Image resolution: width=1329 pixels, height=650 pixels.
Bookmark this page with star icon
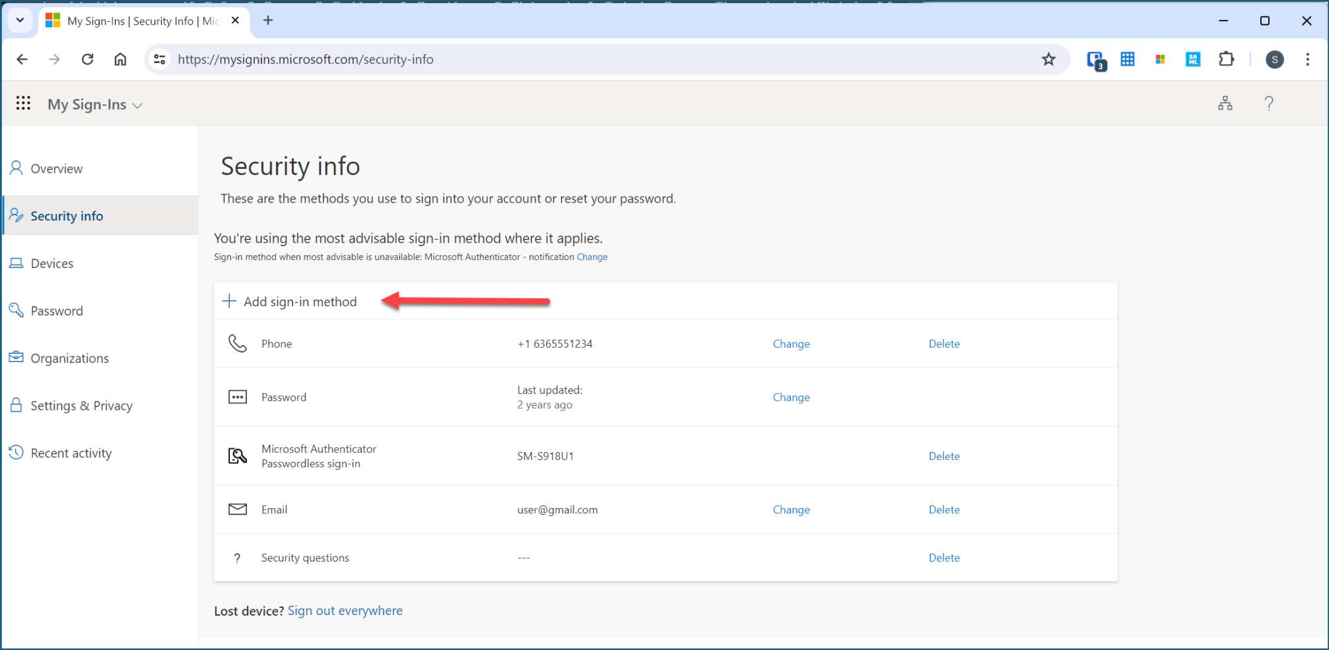coord(1048,59)
